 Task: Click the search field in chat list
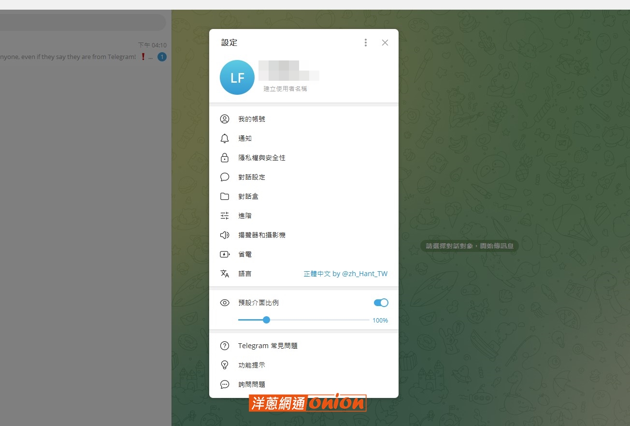pyautogui.click(x=82, y=22)
